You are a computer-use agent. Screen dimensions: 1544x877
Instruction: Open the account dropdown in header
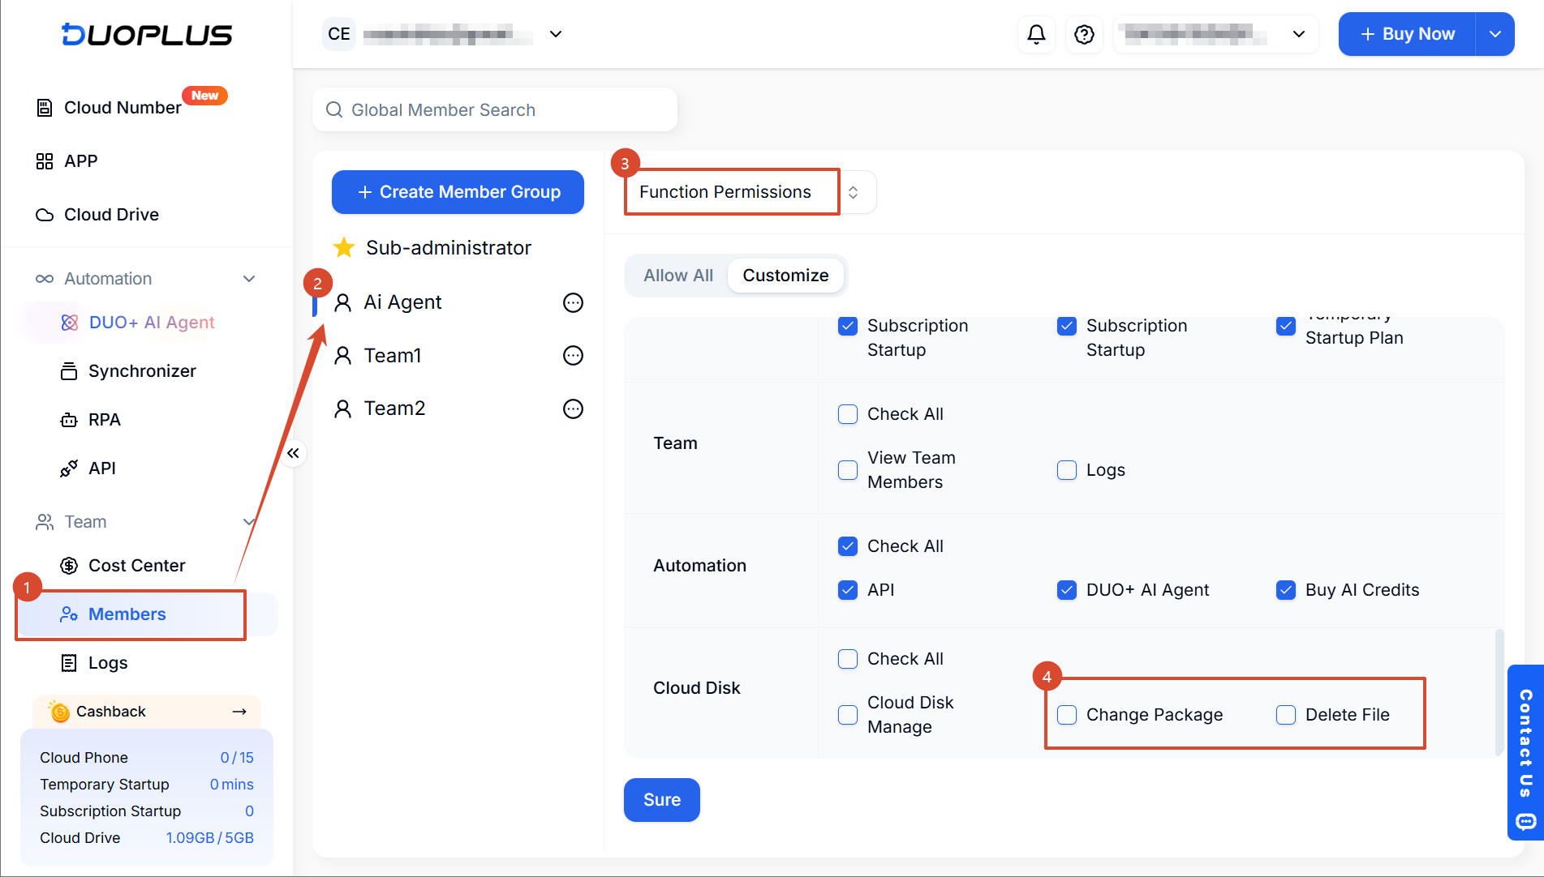click(x=1215, y=34)
